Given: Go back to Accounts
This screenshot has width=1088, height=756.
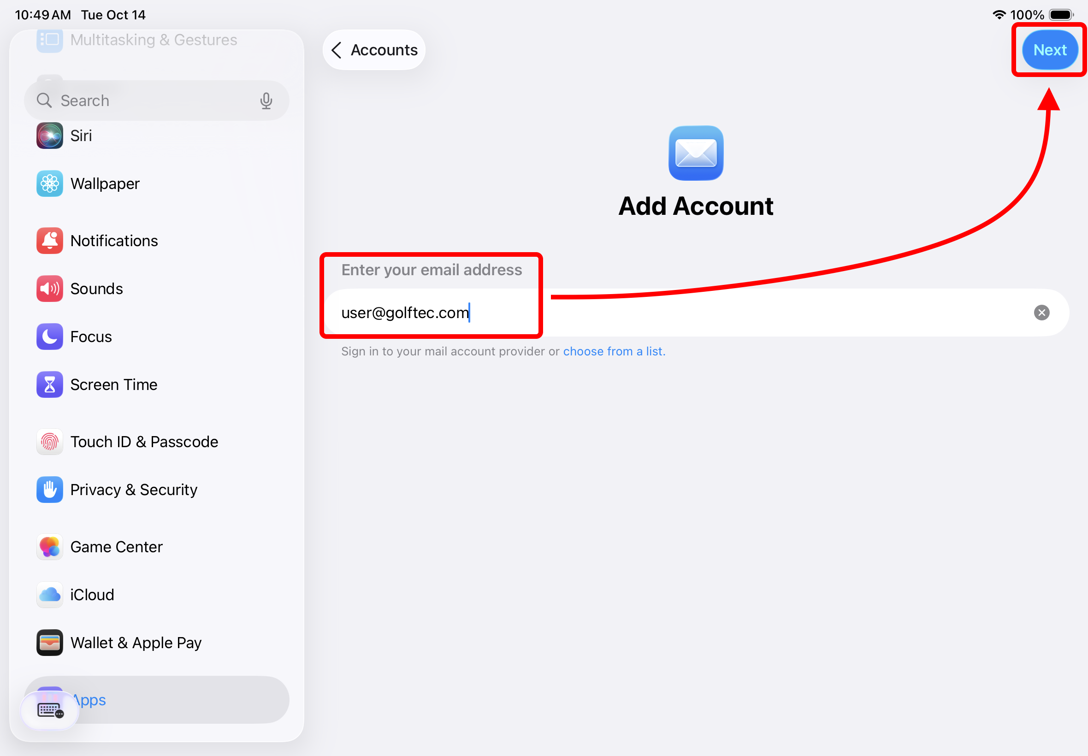Looking at the screenshot, I should [374, 50].
